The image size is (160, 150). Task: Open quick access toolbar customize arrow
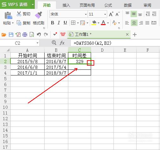coord(55,34)
